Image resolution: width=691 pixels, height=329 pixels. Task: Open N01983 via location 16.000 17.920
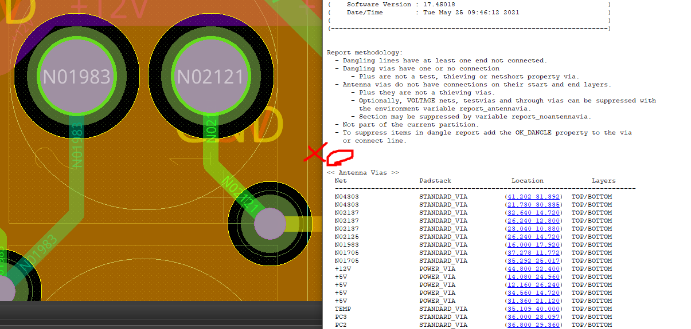tap(534, 244)
